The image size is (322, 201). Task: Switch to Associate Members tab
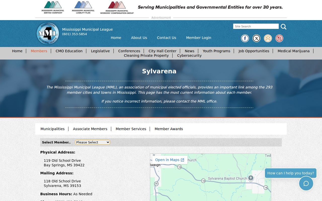point(90,129)
